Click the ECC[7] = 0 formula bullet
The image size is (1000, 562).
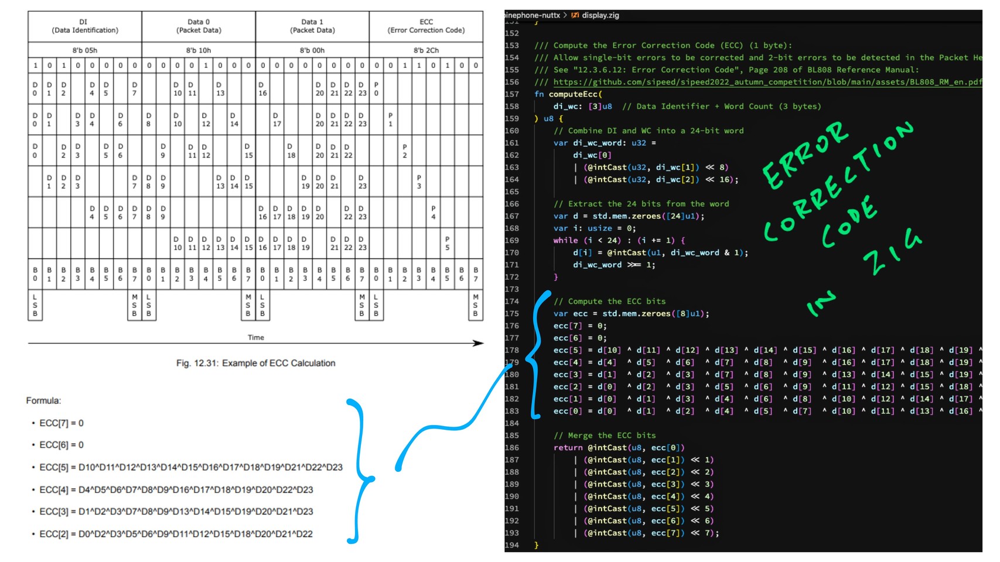coord(61,423)
